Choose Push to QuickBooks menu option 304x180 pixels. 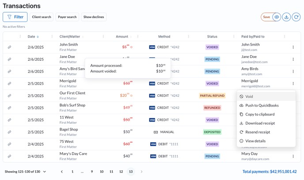(262, 105)
